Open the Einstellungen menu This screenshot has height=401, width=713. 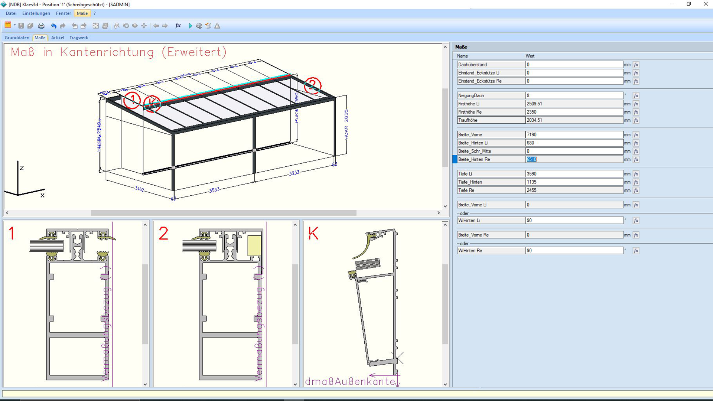(x=36, y=13)
